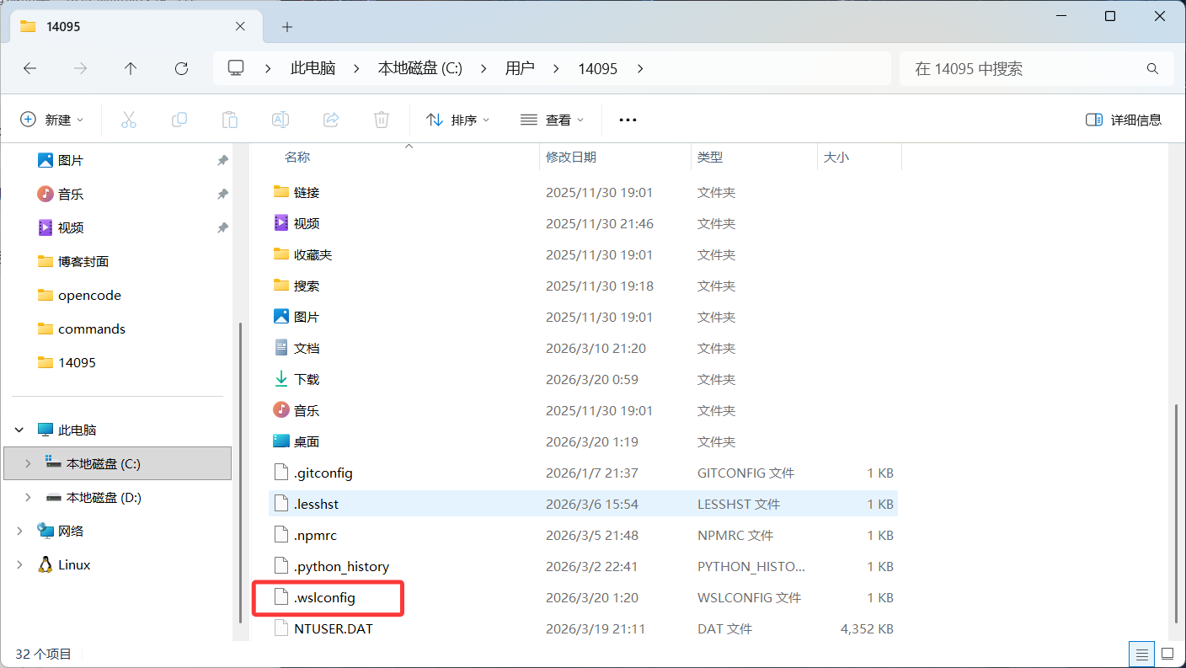The height and width of the screenshot is (668, 1186).
Task: Open the 排序 sort dropdown
Action: point(457,120)
